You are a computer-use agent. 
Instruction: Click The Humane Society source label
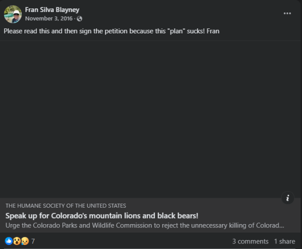pyautogui.click(x=66, y=205)
